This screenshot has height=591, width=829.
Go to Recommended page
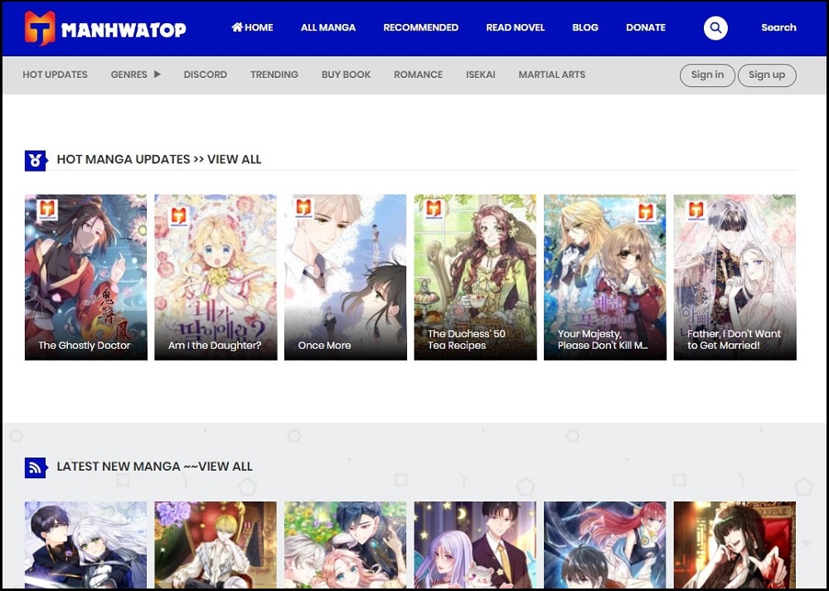click(x=420, y=27)
